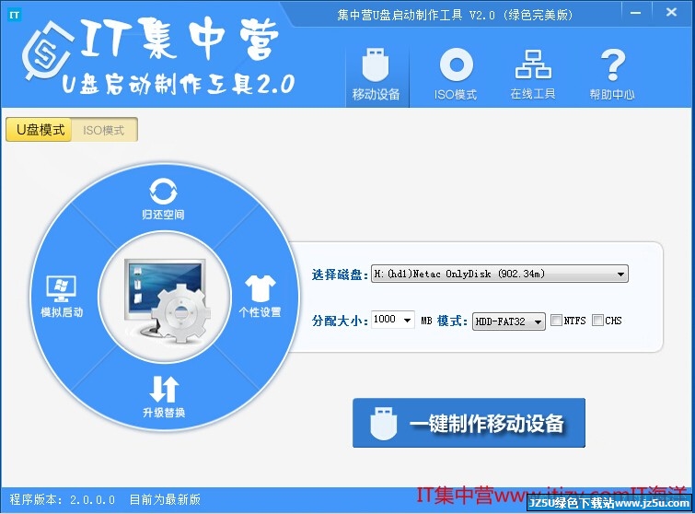
Task: Click the small IT app icon in the title bar
Action: tap(14, 15)
